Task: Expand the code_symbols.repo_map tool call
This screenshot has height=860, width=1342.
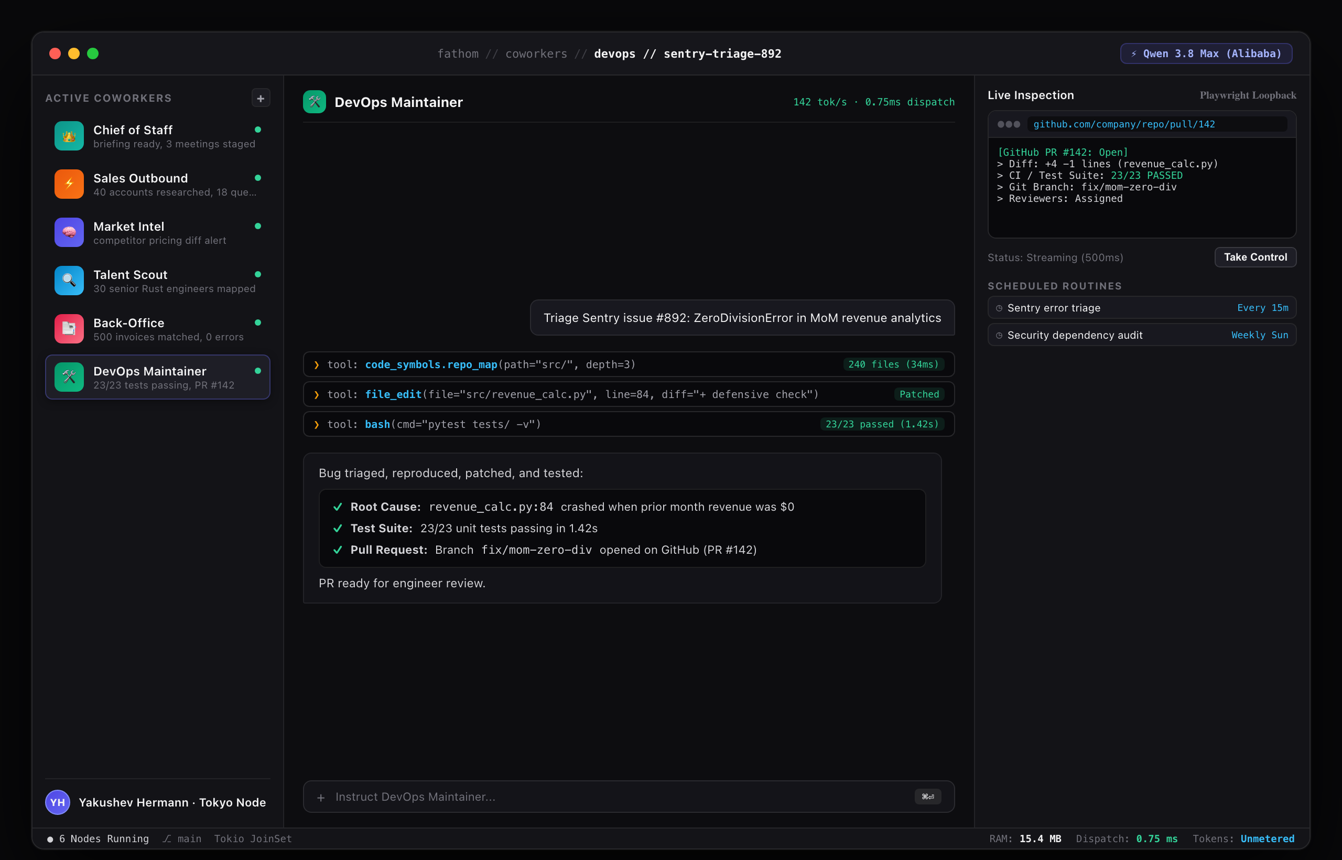Action: point(629,364)
